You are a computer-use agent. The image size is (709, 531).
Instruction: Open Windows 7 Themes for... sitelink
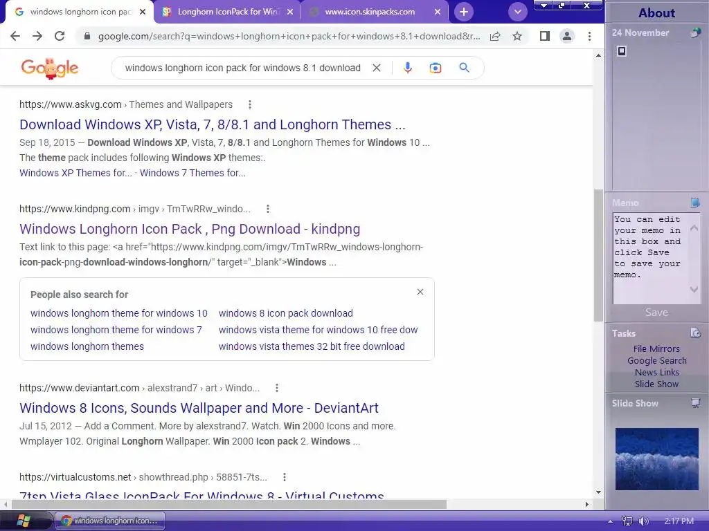(192, 173)
